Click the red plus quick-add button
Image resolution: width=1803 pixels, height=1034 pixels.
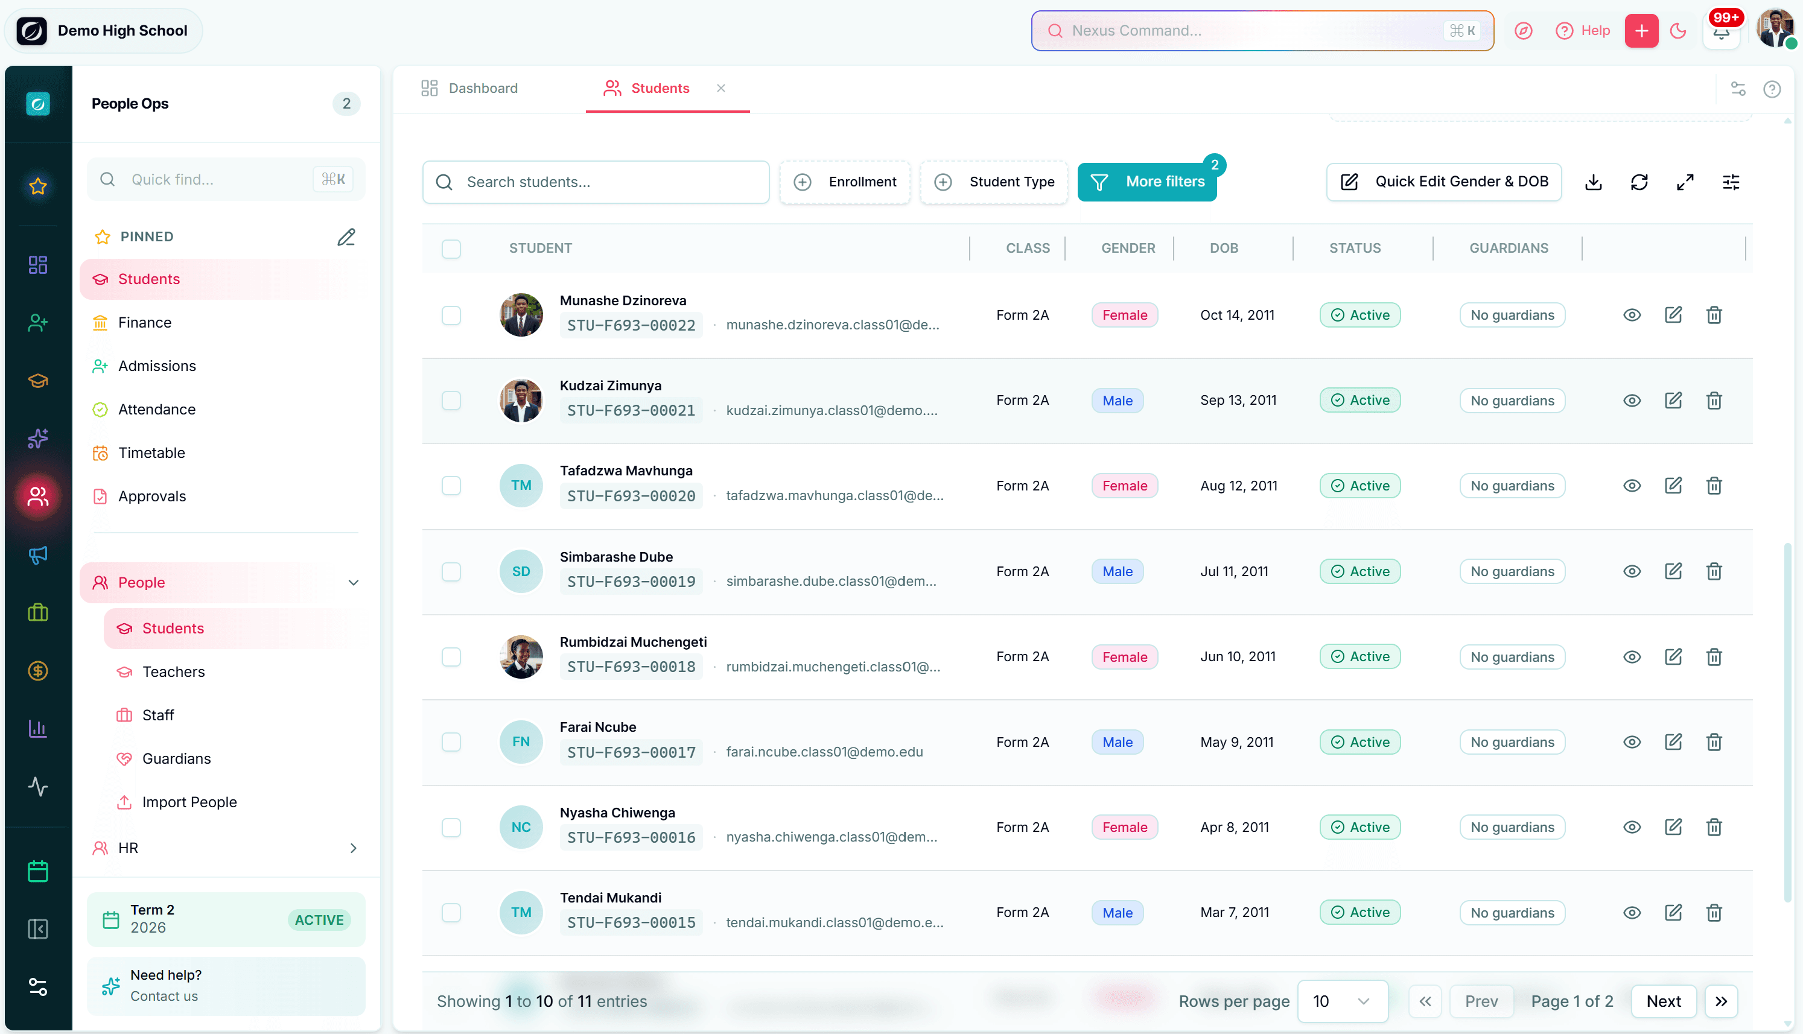(x=1641, y=31)
